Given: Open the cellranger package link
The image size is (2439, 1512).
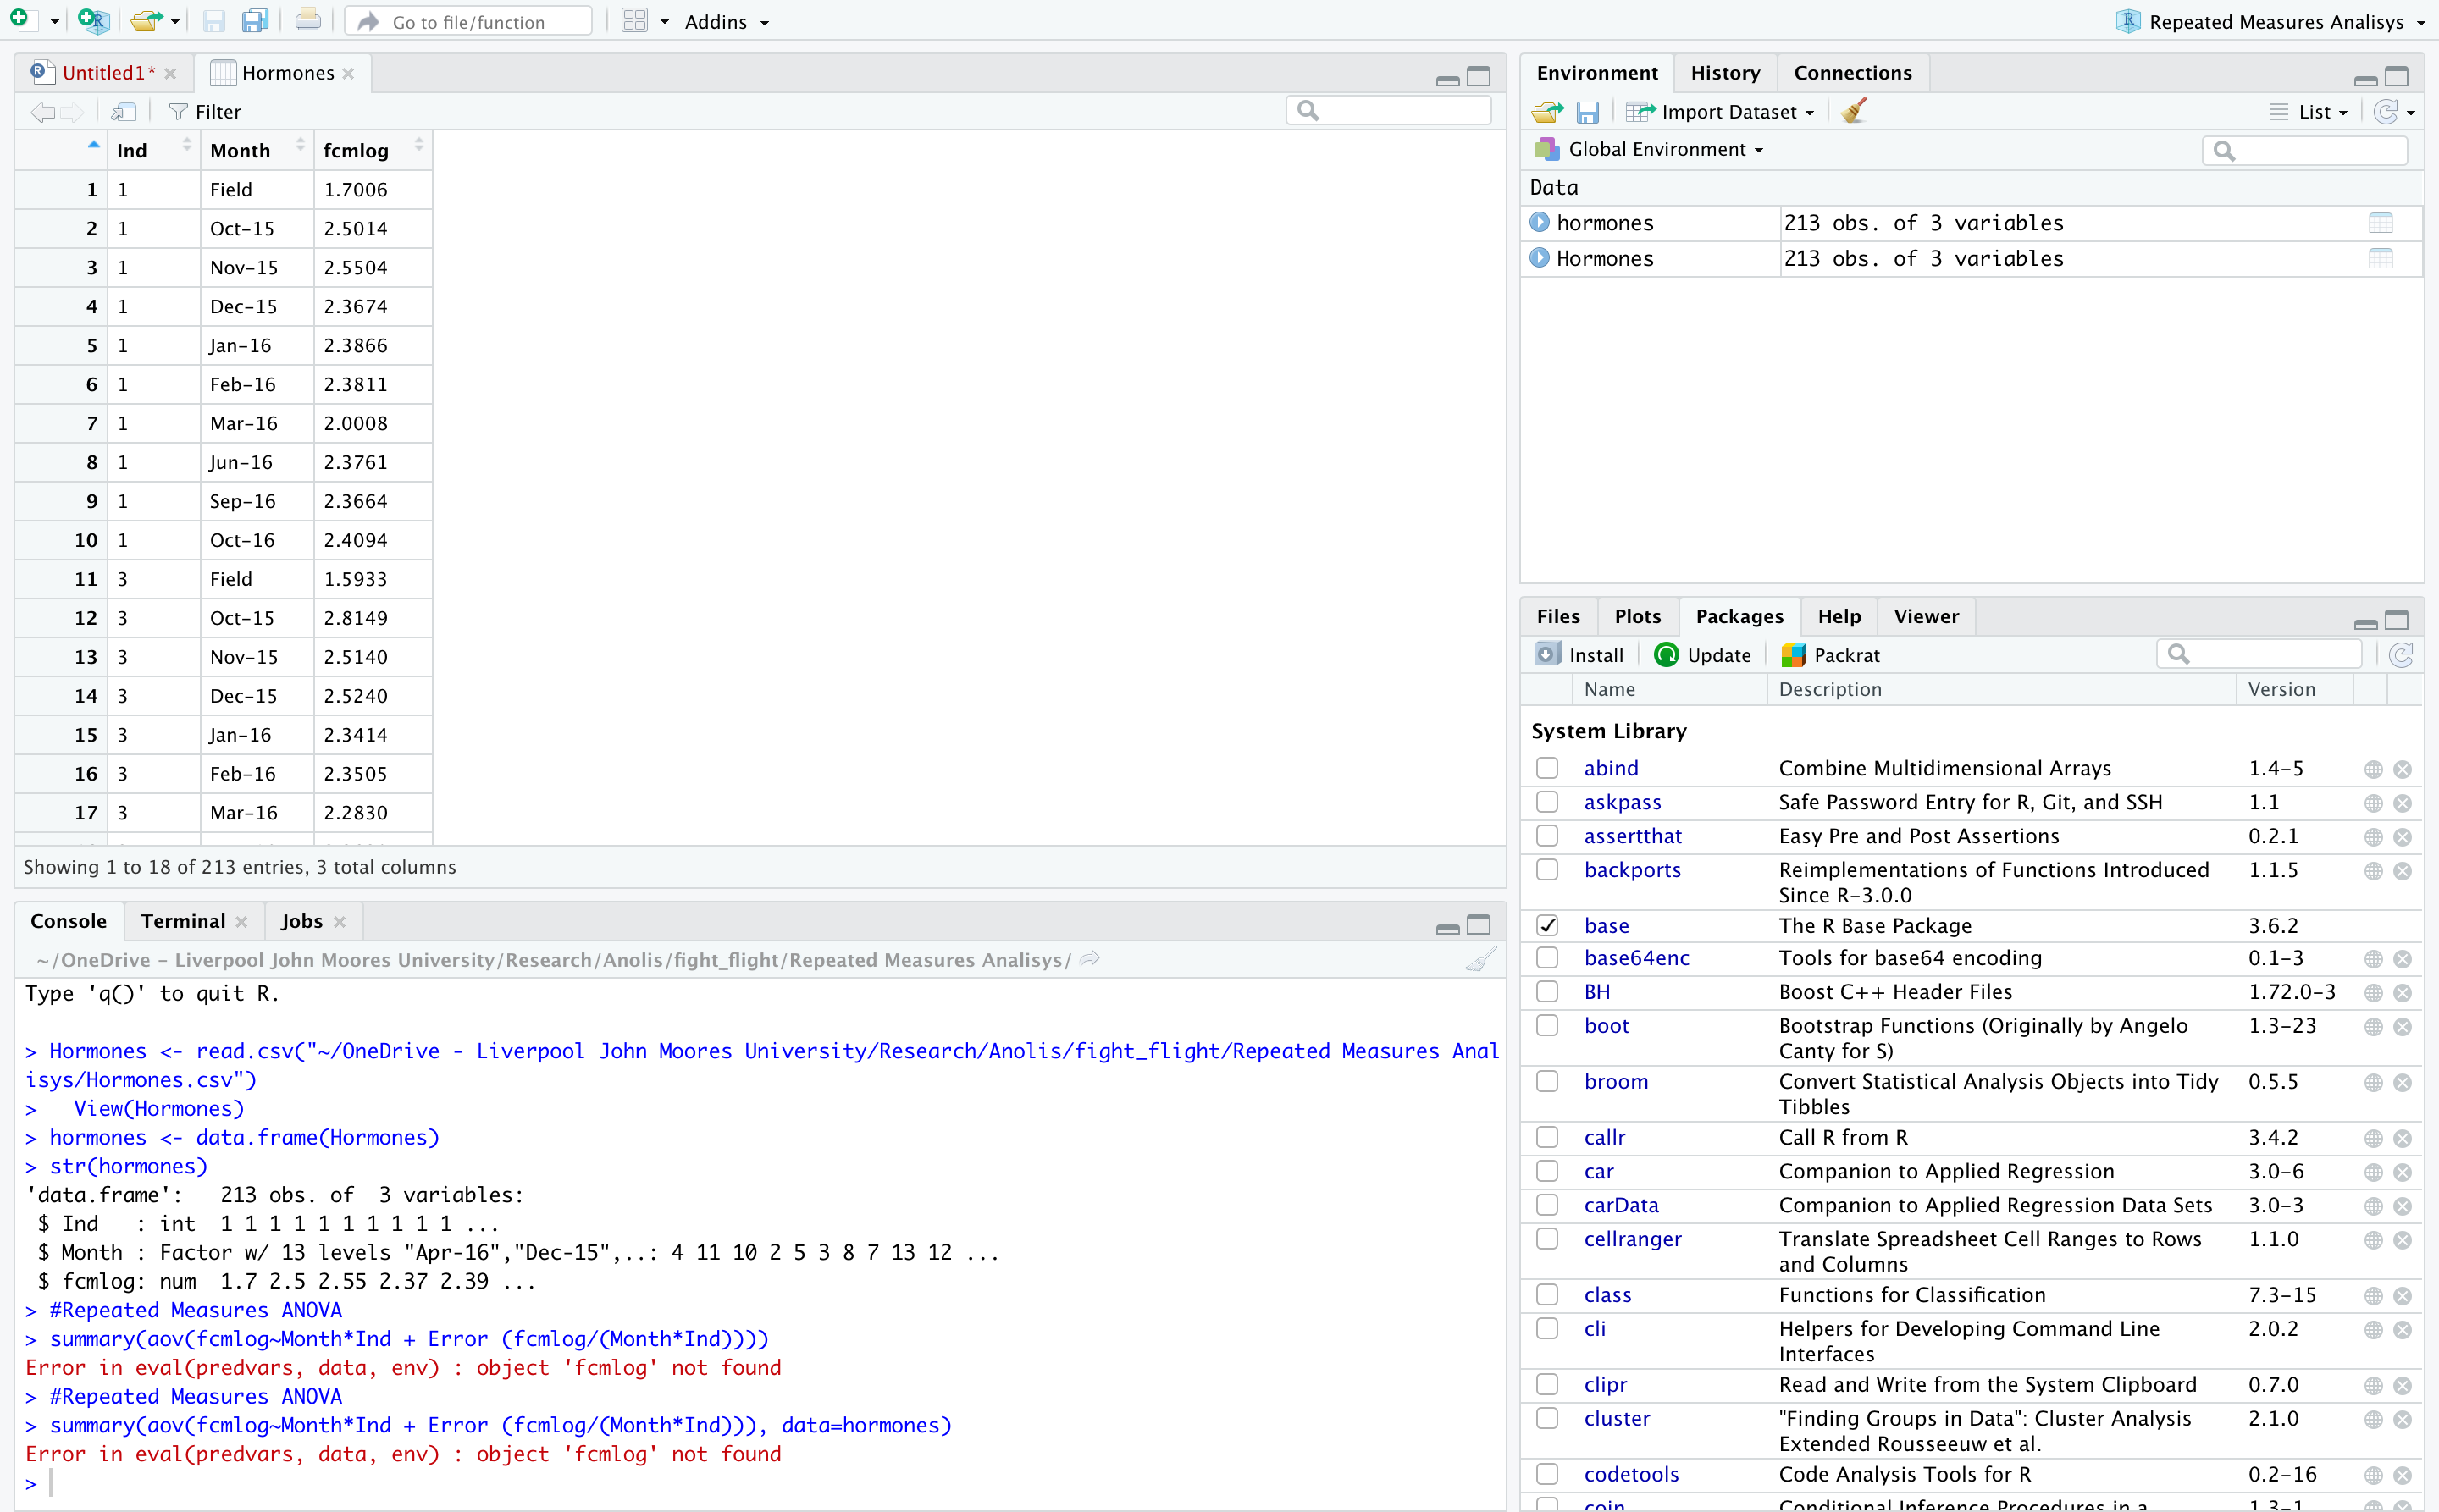Looking at the screenshot, I should (1633, 1239).
